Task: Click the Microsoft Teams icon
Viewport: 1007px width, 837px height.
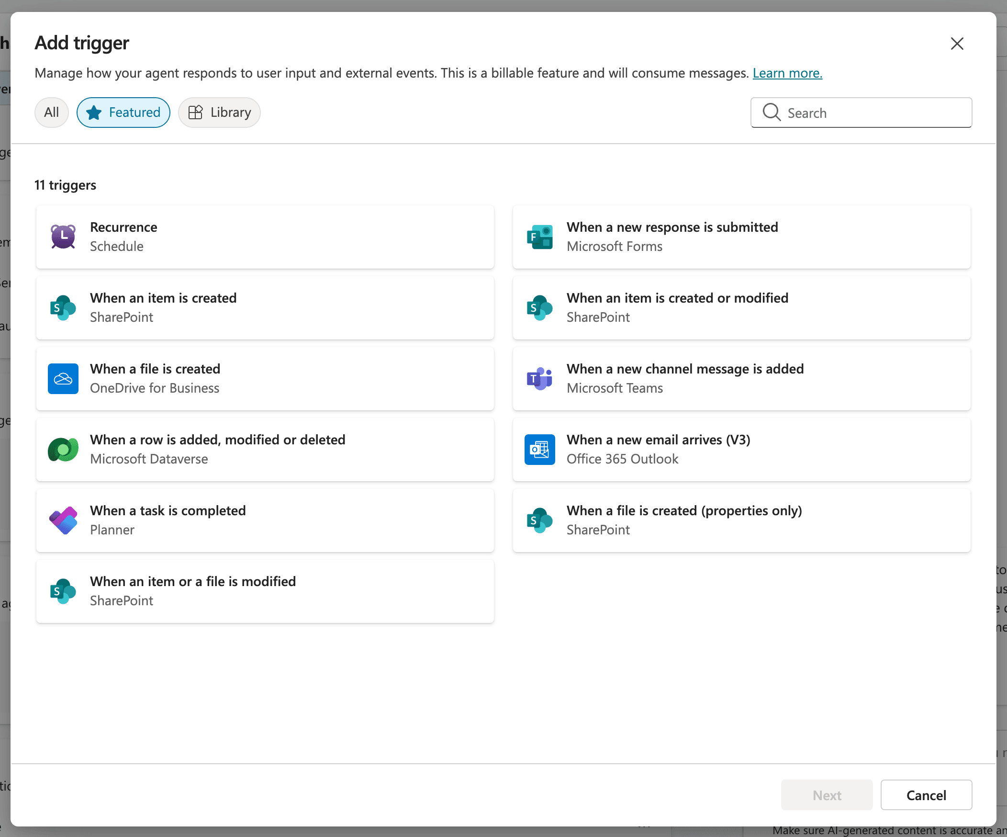Action: (x=539, y=378)
